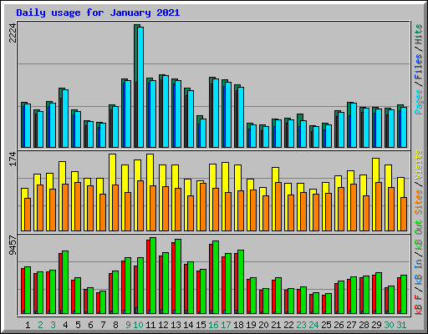Click the 'Sites' legend label
428x334 pixels.
click(419, 202)
